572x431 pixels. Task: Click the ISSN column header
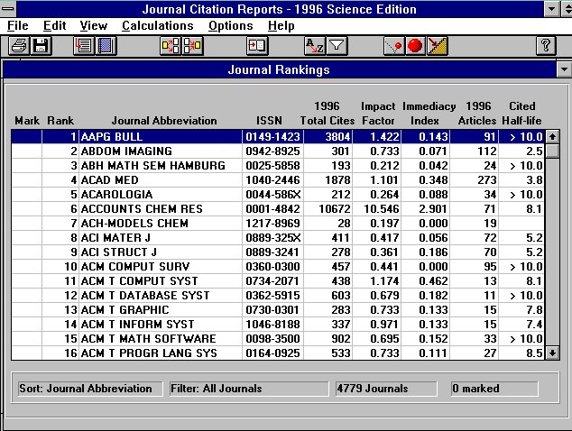(269, 121)
